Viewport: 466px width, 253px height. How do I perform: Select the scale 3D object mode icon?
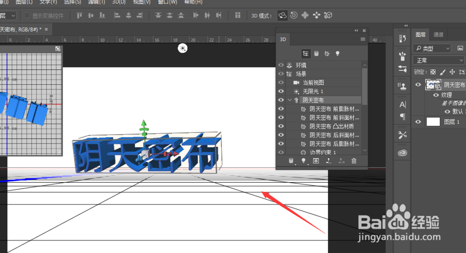click(328, 15)
